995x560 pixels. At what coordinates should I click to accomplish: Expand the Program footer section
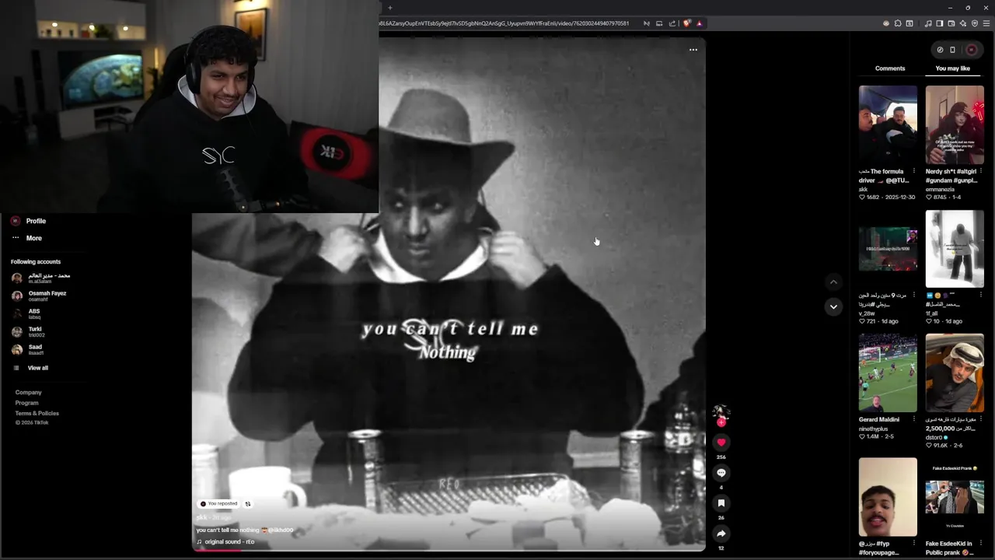pos(27,403)
